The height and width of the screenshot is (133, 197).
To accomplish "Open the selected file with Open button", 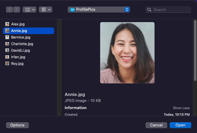I will point(180,125).
